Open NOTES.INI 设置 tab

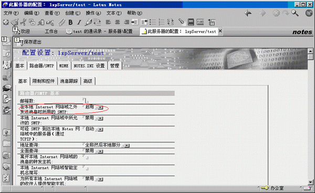89,66
